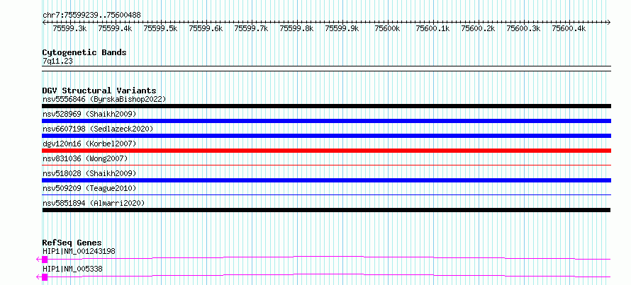Click the 75599.5k ruler tick label
Image resolution: width=631 pixels, height=285 pixels.
[x=160, y=28]
